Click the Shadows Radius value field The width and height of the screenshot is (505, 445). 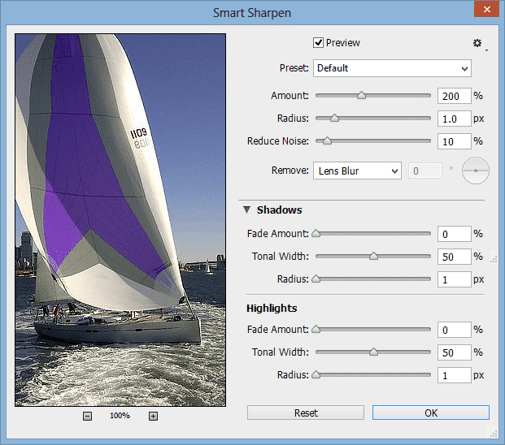[x=455, y=279]
